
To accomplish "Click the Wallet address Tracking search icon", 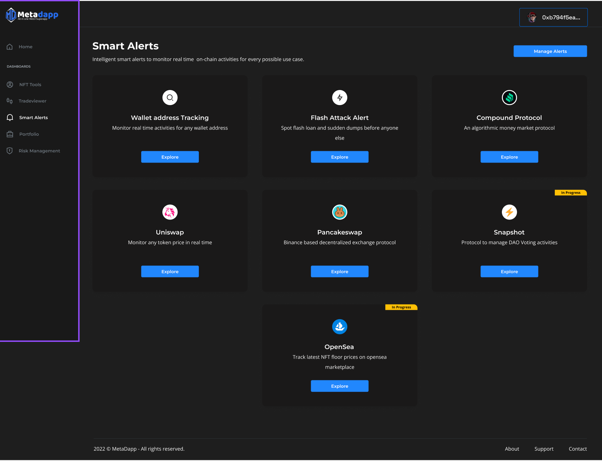I will [x=170, y=98].
